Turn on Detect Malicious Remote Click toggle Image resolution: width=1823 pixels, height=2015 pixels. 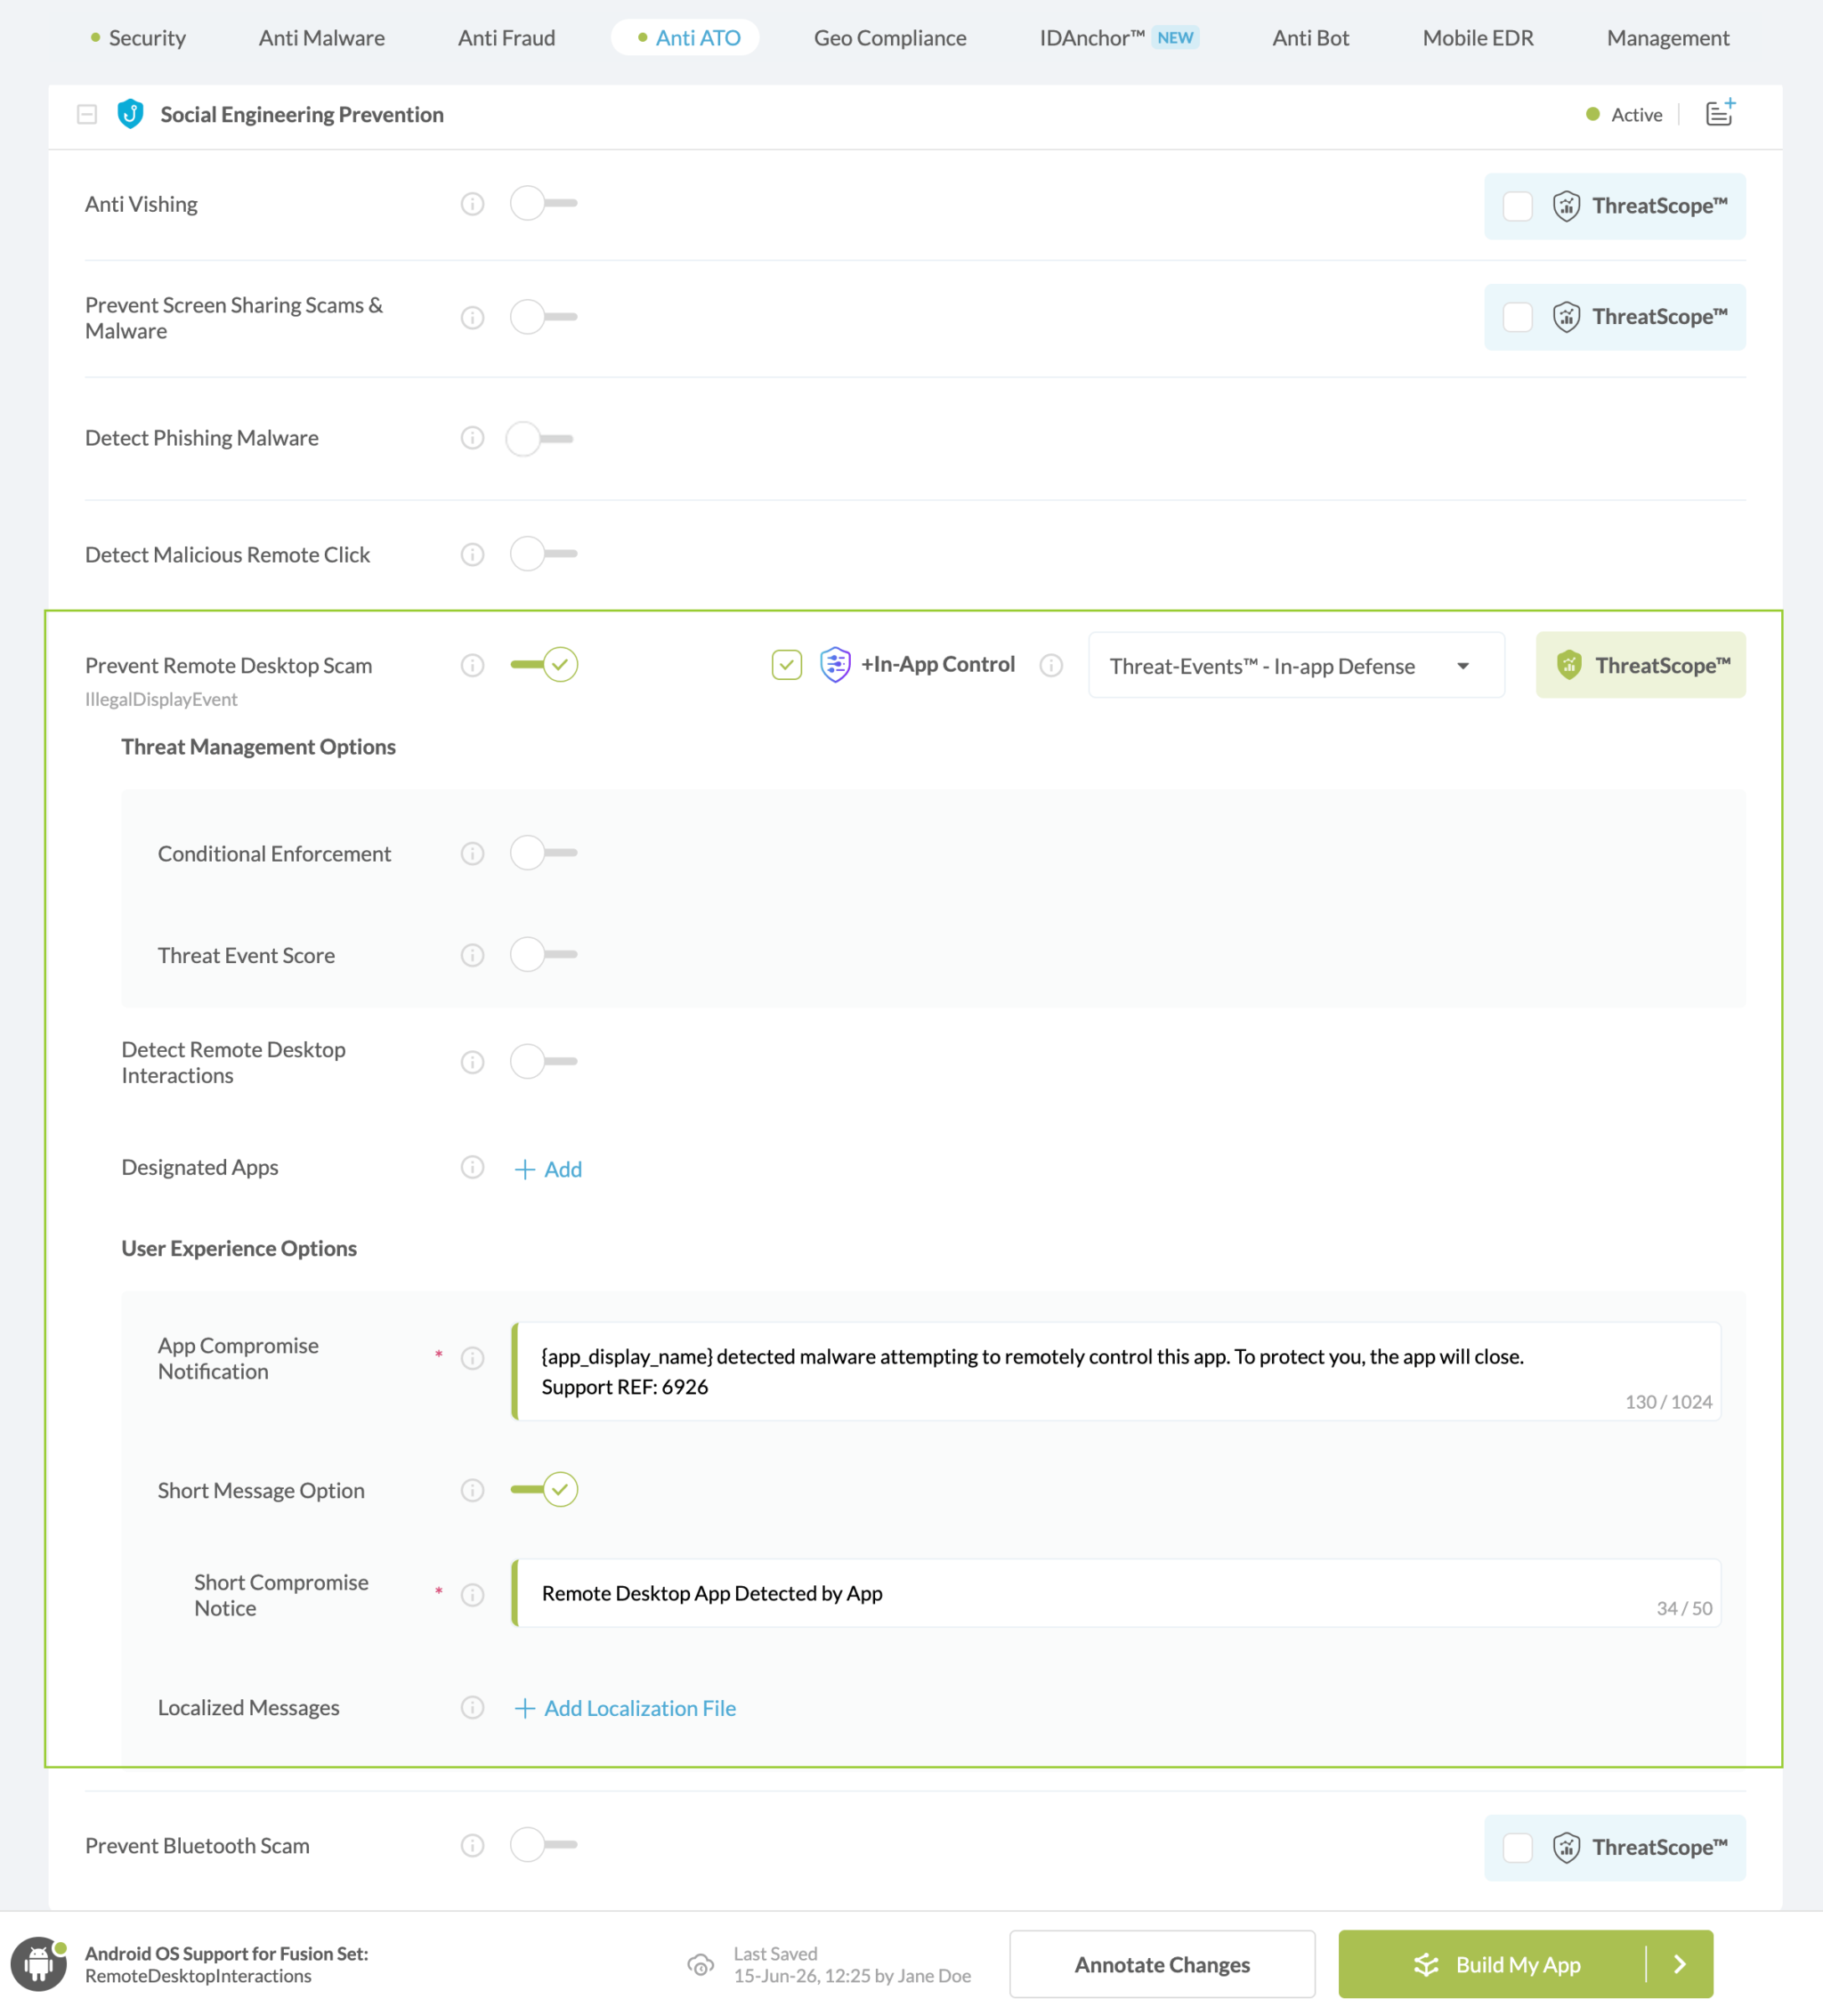[543, 554]
